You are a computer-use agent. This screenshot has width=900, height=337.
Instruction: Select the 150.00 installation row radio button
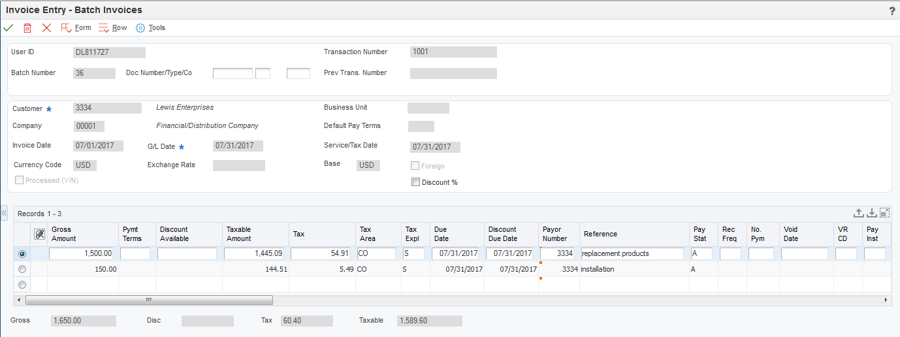(x=22, y=269)
